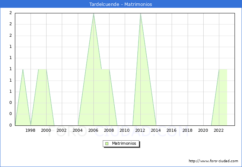
Task: Click the 2002 x-axis label
Action: tap(61, 130)
